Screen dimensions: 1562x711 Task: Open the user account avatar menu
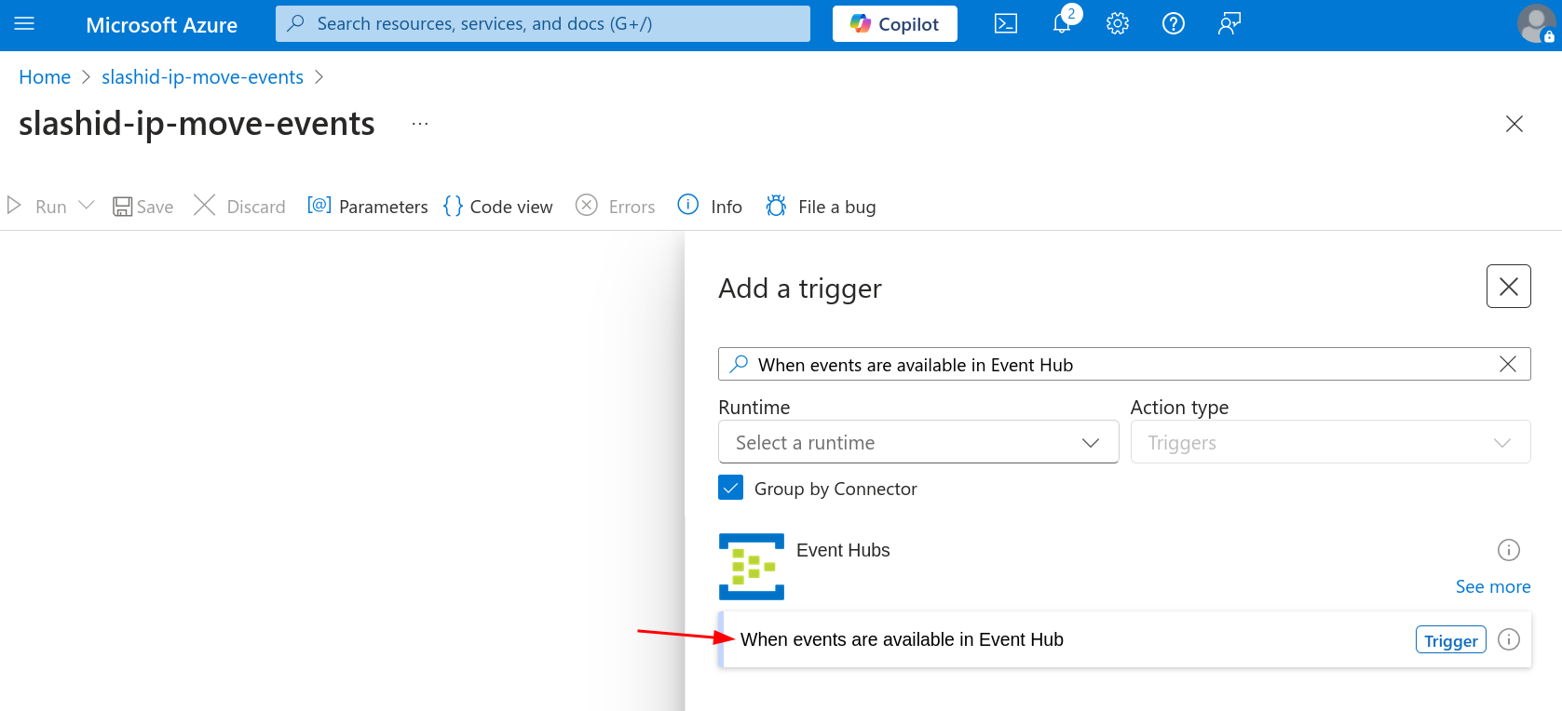1536,24
